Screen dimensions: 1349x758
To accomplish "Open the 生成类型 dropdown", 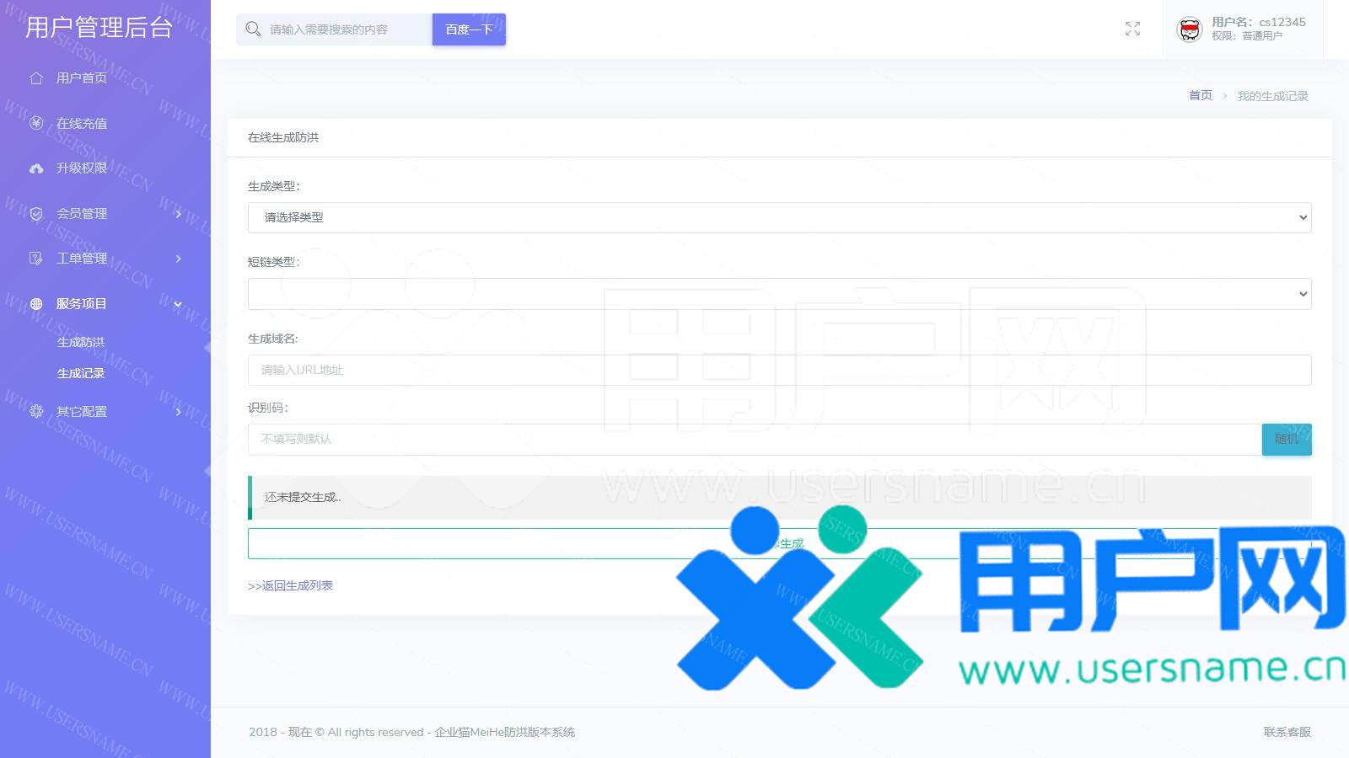I will click(x=779, y=217).
